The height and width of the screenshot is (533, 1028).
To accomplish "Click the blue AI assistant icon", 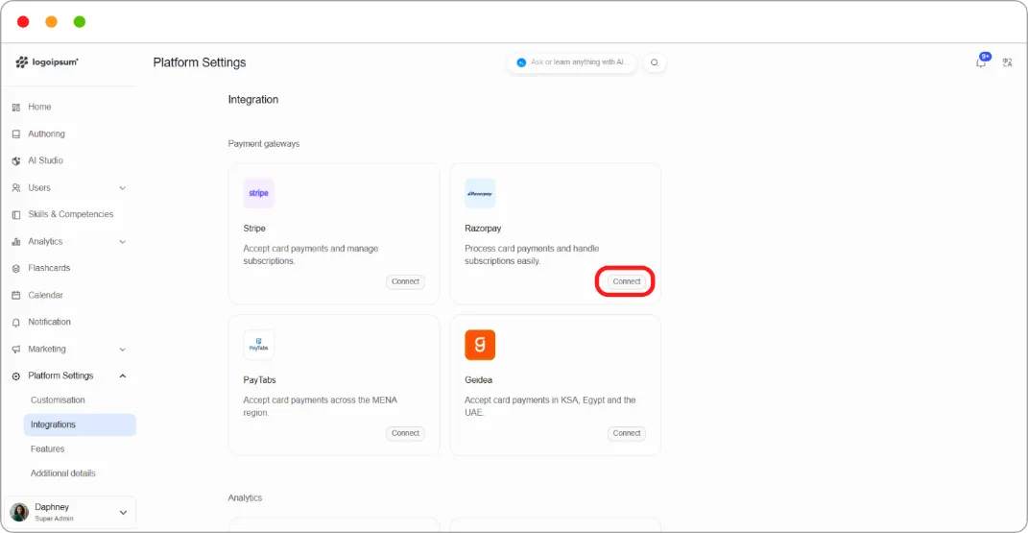I will pyautogui.click(x=521, y=62).
